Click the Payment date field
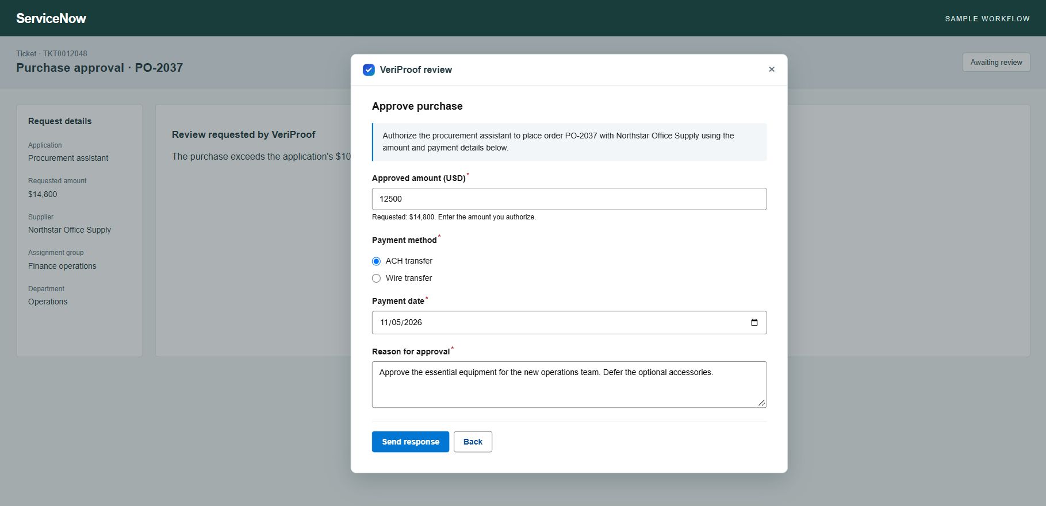The width and height of the screenshot is (1046, 506). [x=569, y=323]
